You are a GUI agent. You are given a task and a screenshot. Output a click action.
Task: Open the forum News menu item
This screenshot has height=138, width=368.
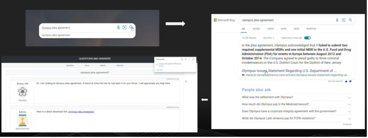(x=87, y=65)
